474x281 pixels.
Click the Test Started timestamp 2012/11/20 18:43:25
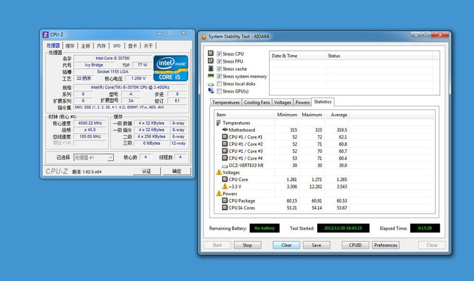343,228
